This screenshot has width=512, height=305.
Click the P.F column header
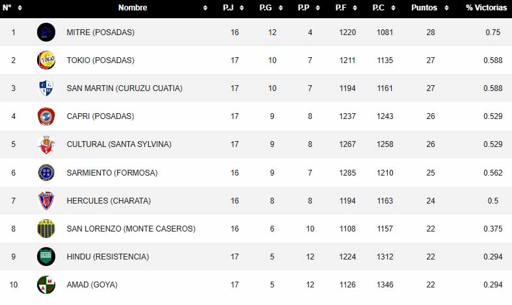tap(341, 8)
